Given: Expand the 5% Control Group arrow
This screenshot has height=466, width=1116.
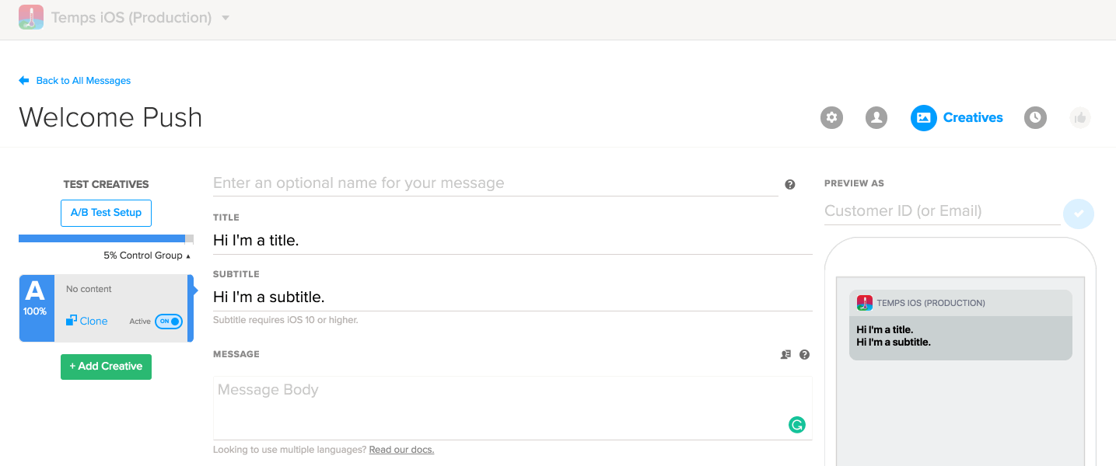Looking at the screenshot, I should pos(188,256).
